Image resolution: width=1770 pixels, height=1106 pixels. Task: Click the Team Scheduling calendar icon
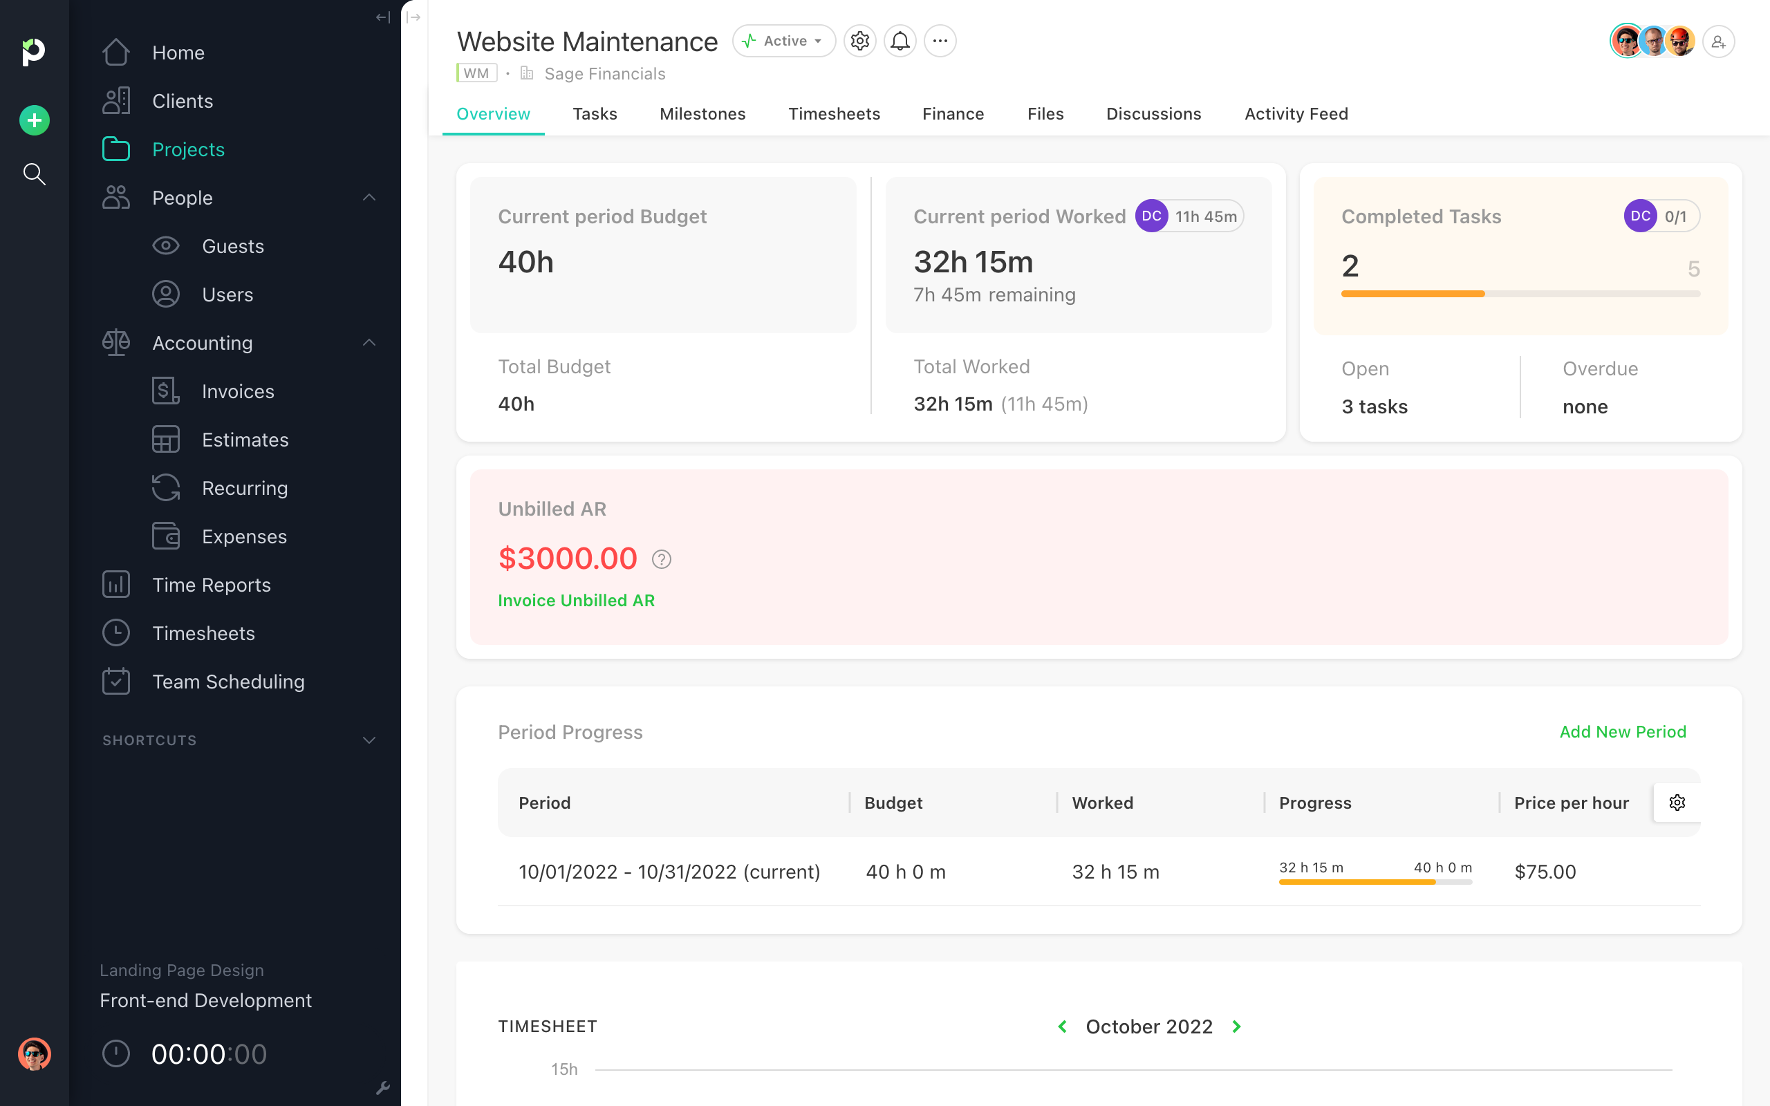point(115,681)
